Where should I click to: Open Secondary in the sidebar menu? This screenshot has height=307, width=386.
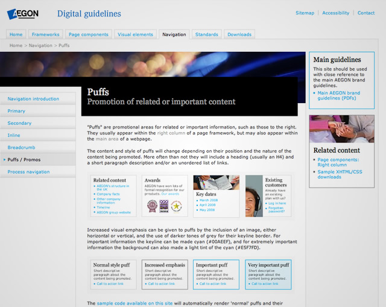tap(37, 123)
